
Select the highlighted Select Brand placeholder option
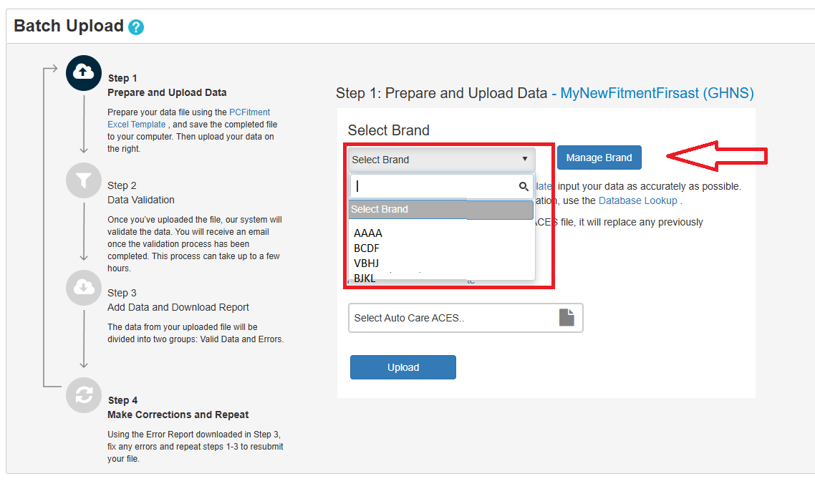[440, 209]
